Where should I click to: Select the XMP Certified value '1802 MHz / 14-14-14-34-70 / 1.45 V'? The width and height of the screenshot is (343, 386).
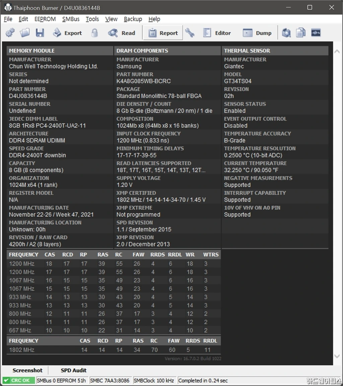tap(161, 200)
